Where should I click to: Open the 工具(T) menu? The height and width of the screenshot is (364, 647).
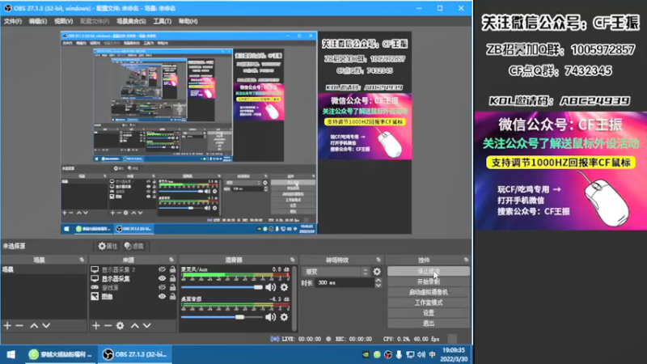coord(163,21)
